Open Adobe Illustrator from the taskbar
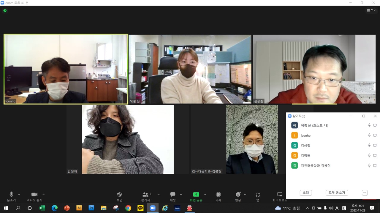The image size is (380, 213). (79, 208)
